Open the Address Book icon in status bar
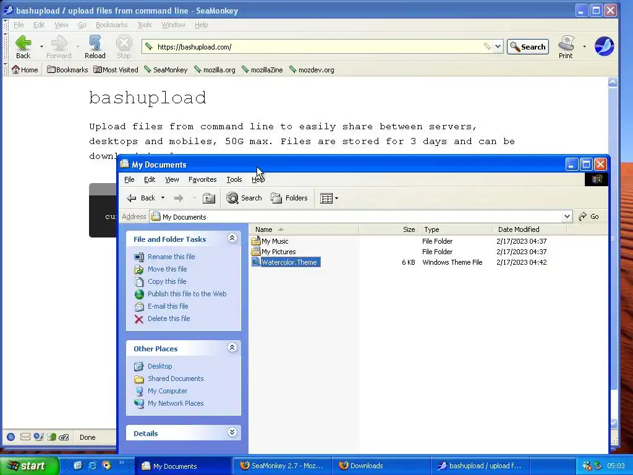Viewport: 633px width, 475px height. coord(52,437)
